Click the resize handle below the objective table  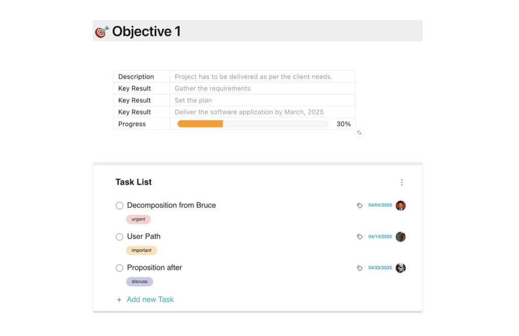pos(359,133)
